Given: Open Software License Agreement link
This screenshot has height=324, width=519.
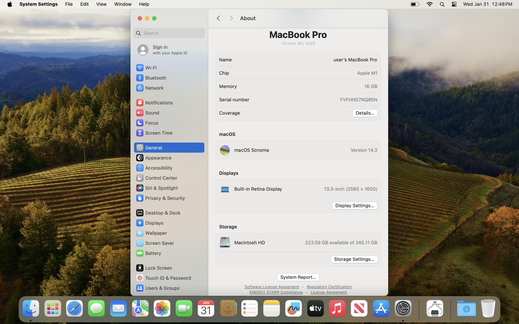Looking at the screenshot, I should point(272,287).
